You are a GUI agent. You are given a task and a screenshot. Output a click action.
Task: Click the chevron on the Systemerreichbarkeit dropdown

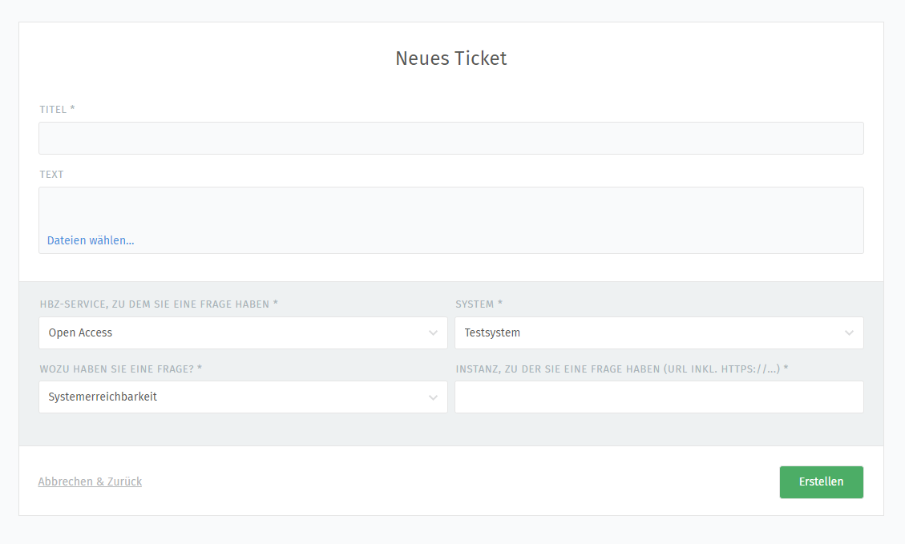[433, 397]
